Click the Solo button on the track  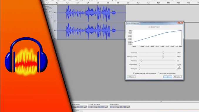50,12
